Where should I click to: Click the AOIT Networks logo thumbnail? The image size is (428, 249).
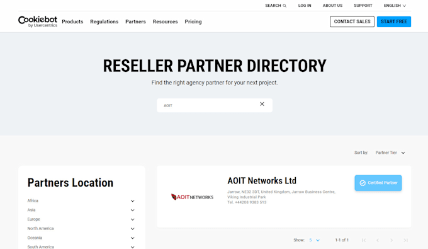[192, 197]
